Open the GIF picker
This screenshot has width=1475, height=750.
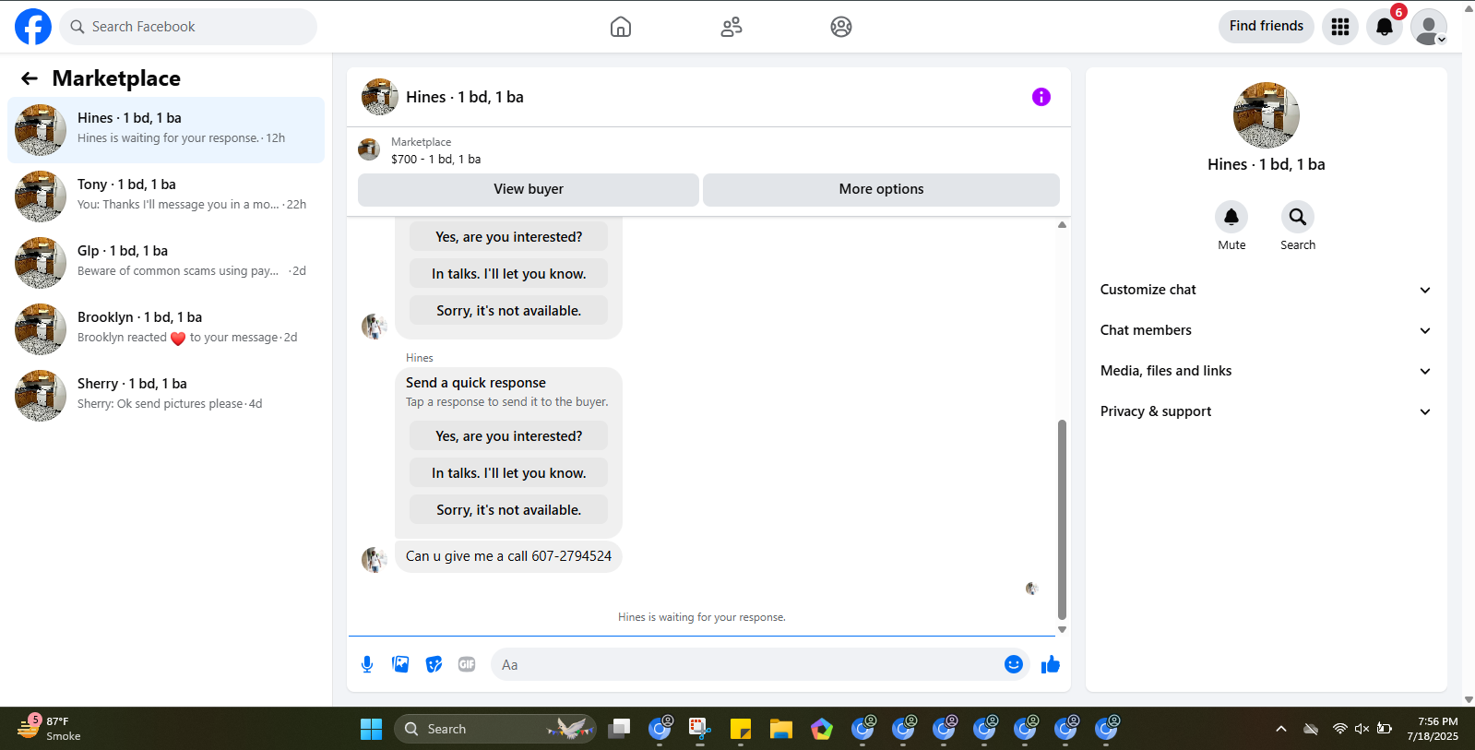(x=467, y=664)
